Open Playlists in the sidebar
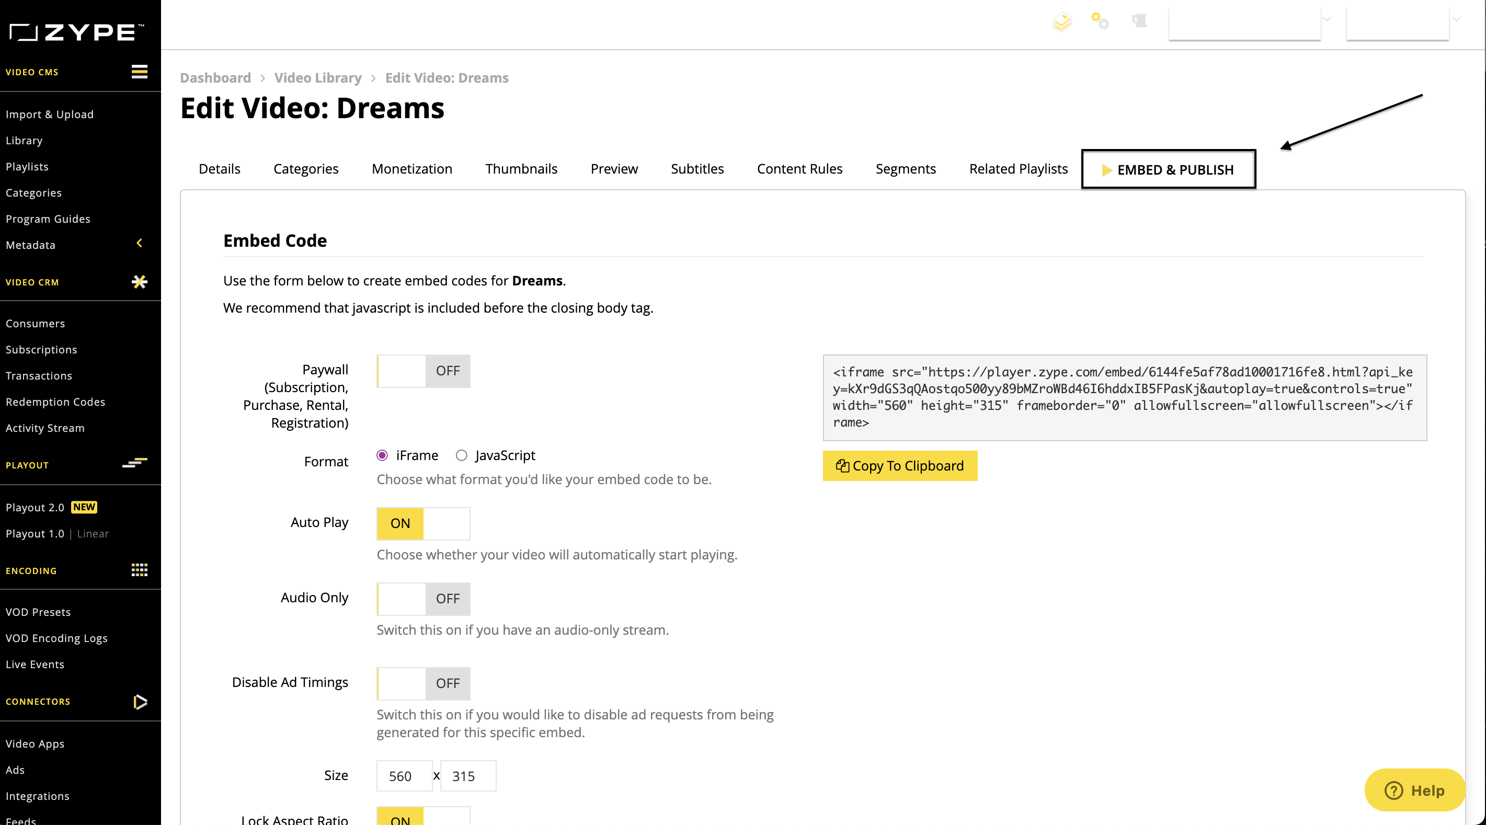 27,167
